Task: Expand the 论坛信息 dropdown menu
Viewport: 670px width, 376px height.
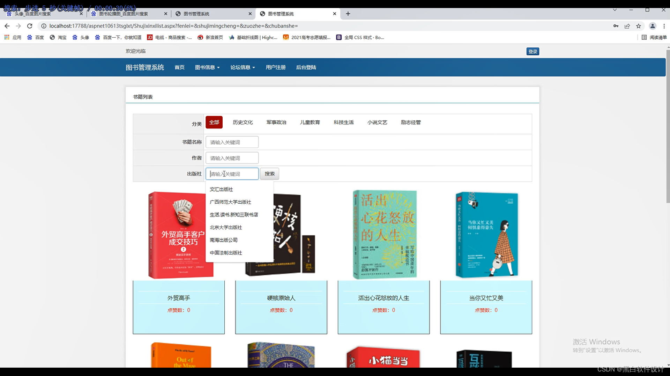Action: tap(243, 67)
